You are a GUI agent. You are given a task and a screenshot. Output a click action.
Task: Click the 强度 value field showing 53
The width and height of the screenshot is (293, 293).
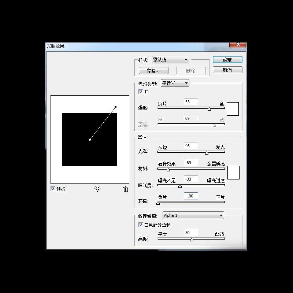pos(190,101)
